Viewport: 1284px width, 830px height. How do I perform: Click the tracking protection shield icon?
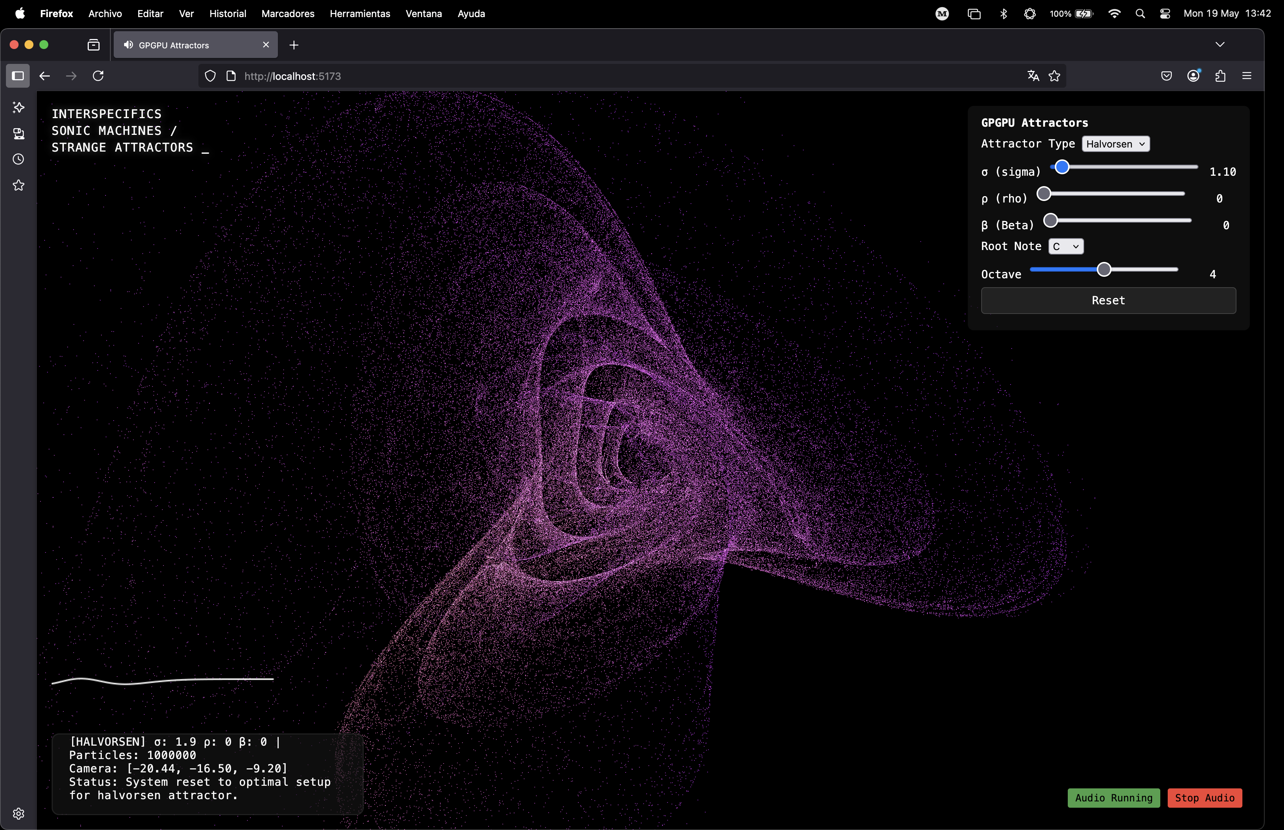210,76
